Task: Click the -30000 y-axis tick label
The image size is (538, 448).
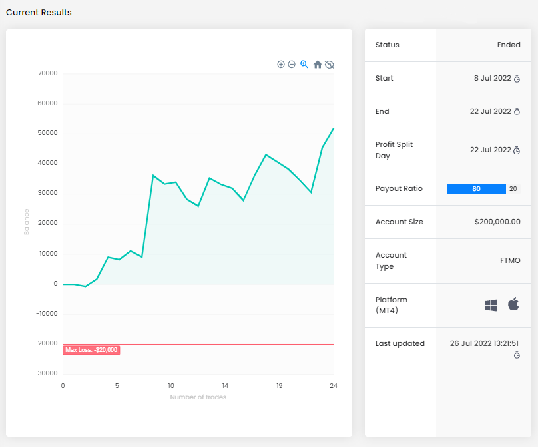Action: click(x=46, y=373)
